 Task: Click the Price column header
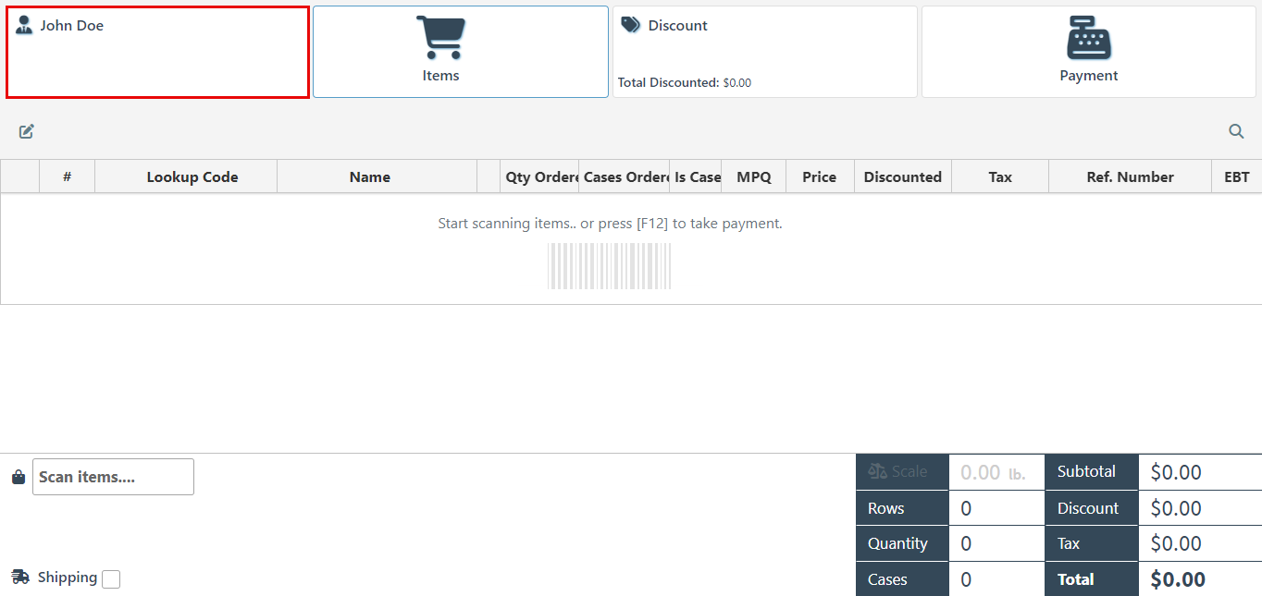click(819, 177)
